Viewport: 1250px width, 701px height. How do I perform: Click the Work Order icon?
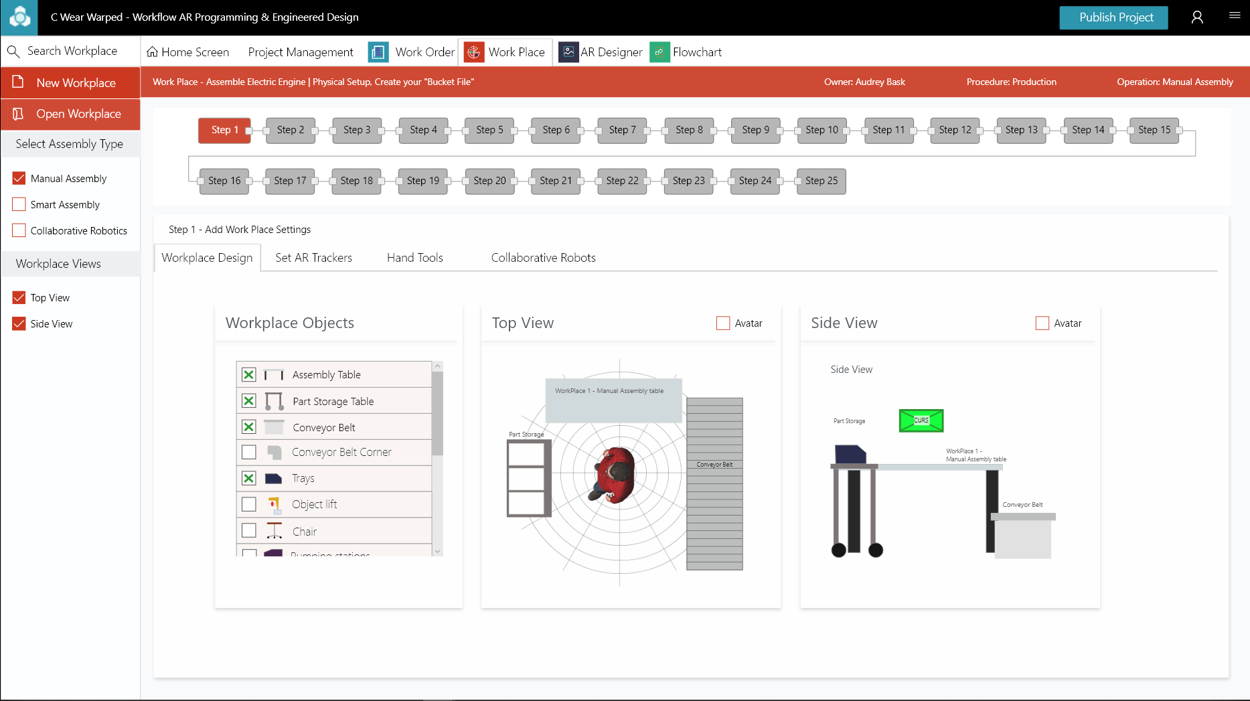point(378,52)
